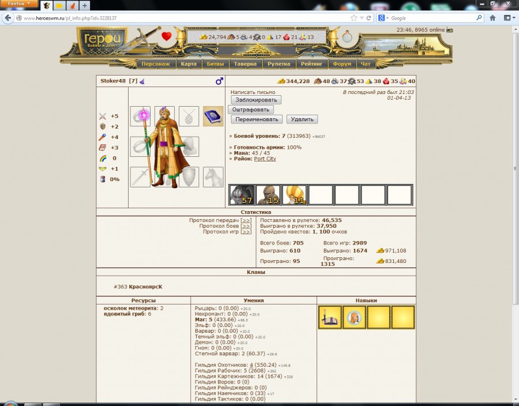
Task: Open the empty horse mount slot
Action: [213, 177]
